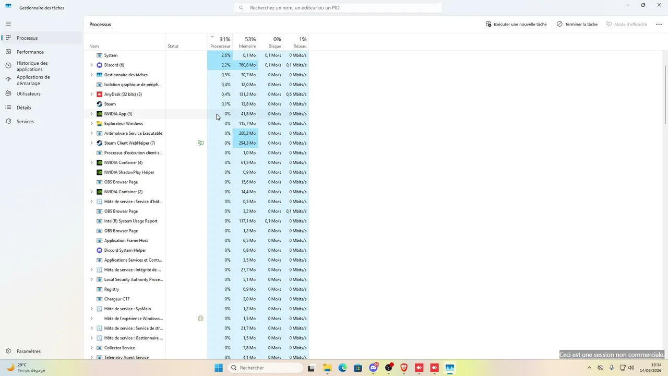Expand NVIDIA Container (4) group
Viewport: 668px width, 376px height.
tap(92, 162)
